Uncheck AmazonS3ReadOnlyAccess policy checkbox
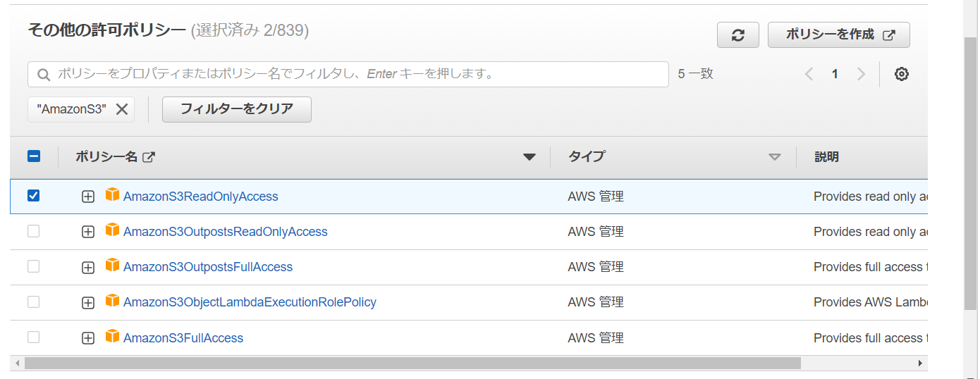 (33, 196)
